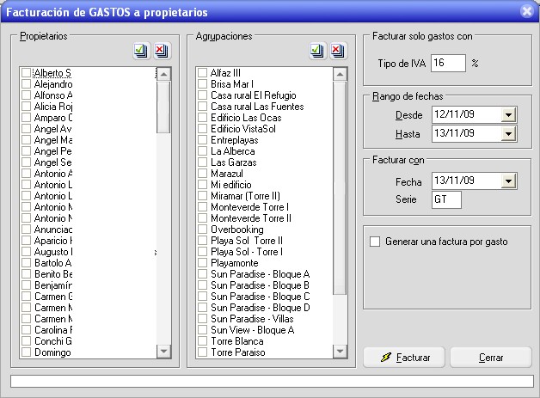Image resolution: width=540 pixels, height=398 pixels.
Task: Select Sun Paradise - Bloque C entry
Action: tap(261, 297)
